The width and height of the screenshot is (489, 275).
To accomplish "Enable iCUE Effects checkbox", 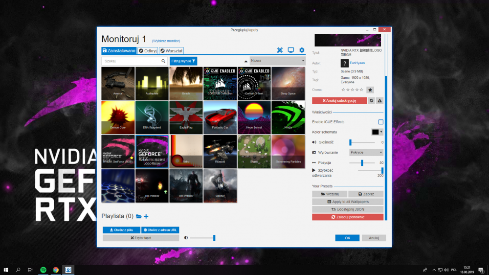I will (x=381, y=122).
